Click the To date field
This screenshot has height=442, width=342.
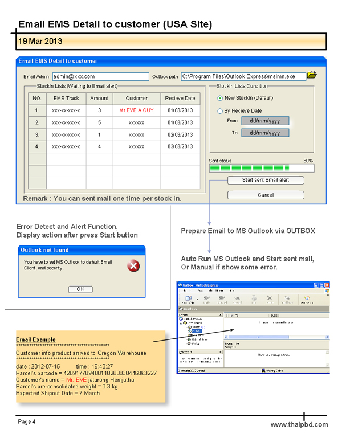(265, 133)
